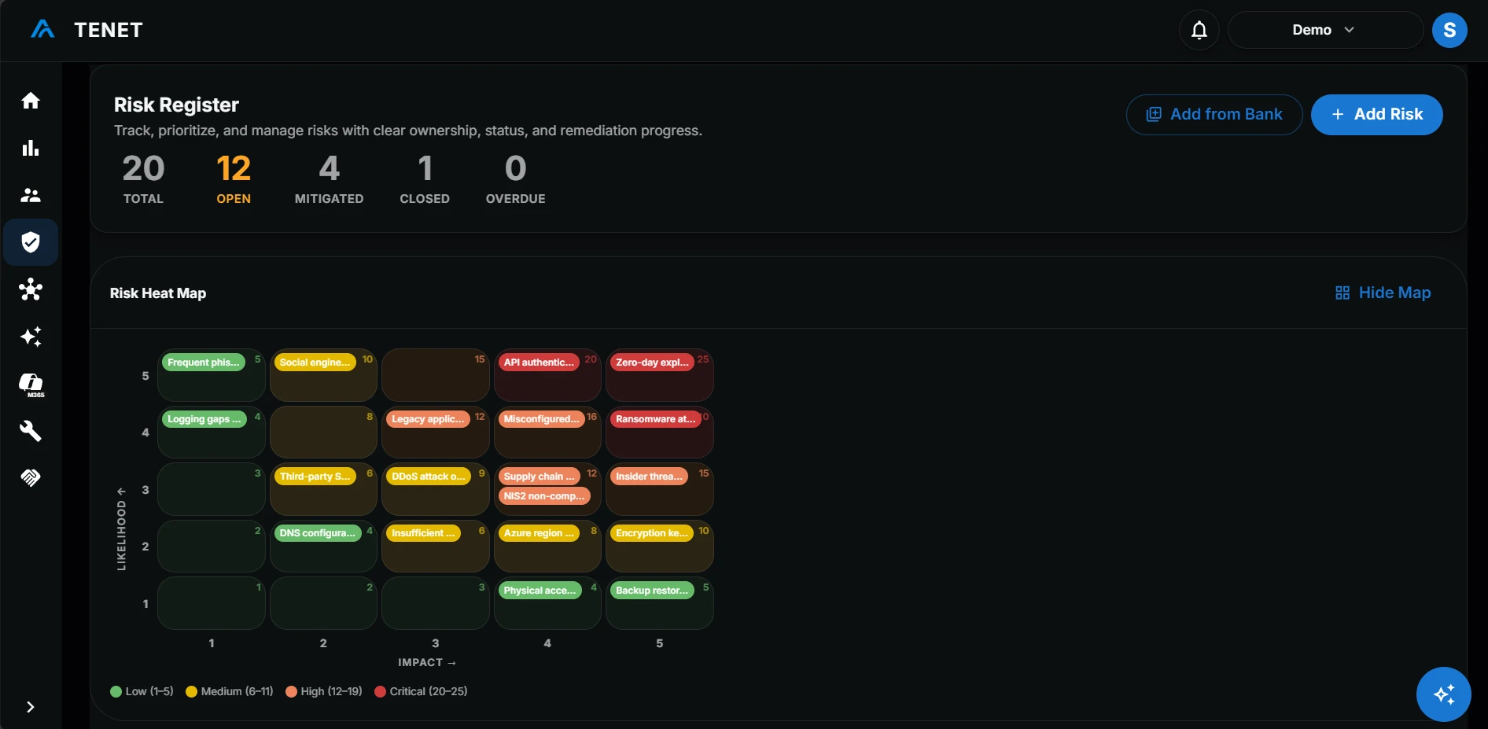Click the Critical (20–25) red legend swatch
Image resolution: width=1488 pixels, height=729 pixels.
[x=381, y=692]
